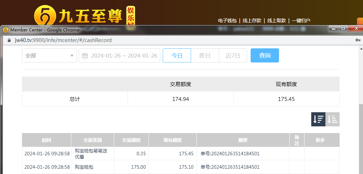This screenshot has height=174, width=363.
Task: Click the ascending sort icon button
Action: 333,119
